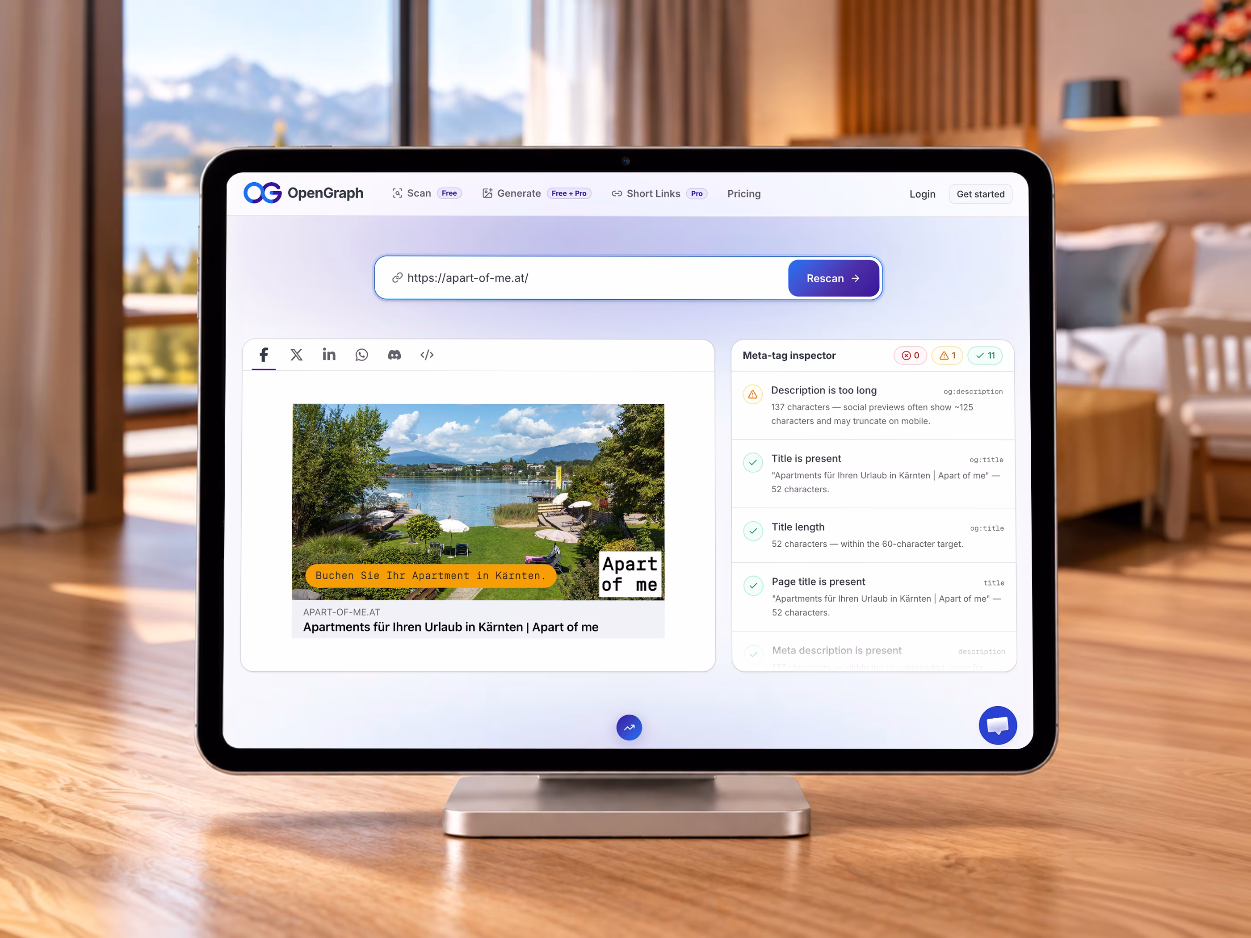Click the round trending arrow button
The width and height of the screenshot is (1251, 938).
[629, 728]
